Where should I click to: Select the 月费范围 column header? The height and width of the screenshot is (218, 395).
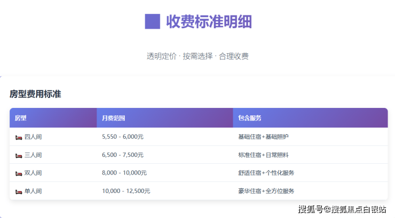pyautogui.click(x=113, y=118)
